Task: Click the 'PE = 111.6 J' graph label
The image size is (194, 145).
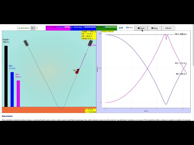Action: 181,63
